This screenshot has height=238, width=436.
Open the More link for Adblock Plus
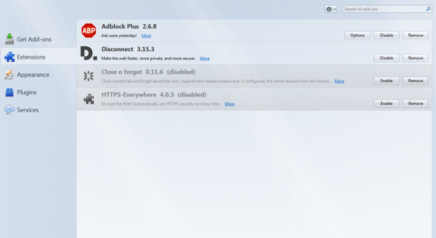pos(146,35)
